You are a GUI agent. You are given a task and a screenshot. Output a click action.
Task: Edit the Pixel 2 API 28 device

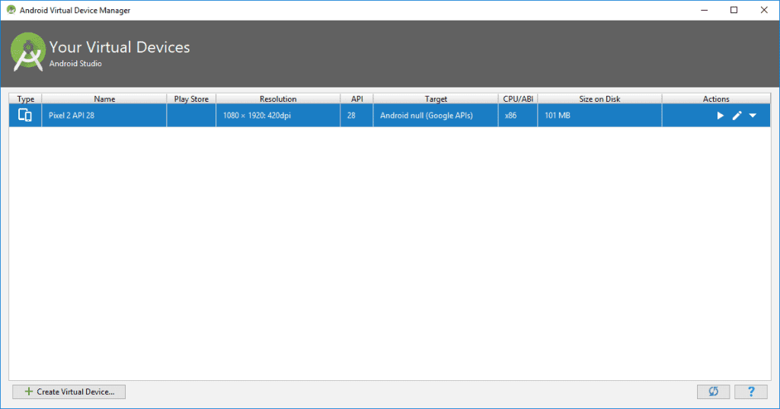click(x=737, y=116)
